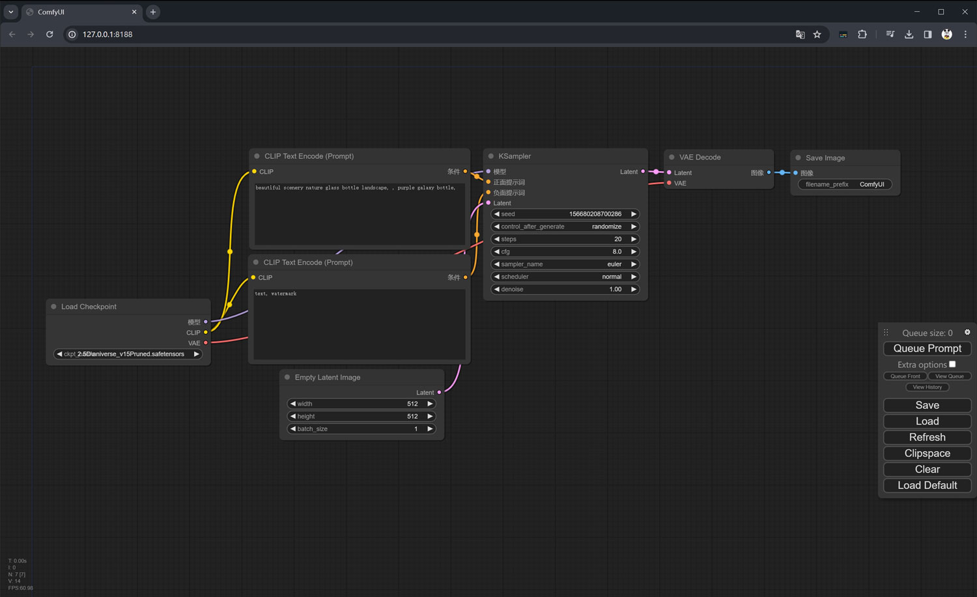Reload the ComfyUI page
977x597 pixels.
coord(50,35)
